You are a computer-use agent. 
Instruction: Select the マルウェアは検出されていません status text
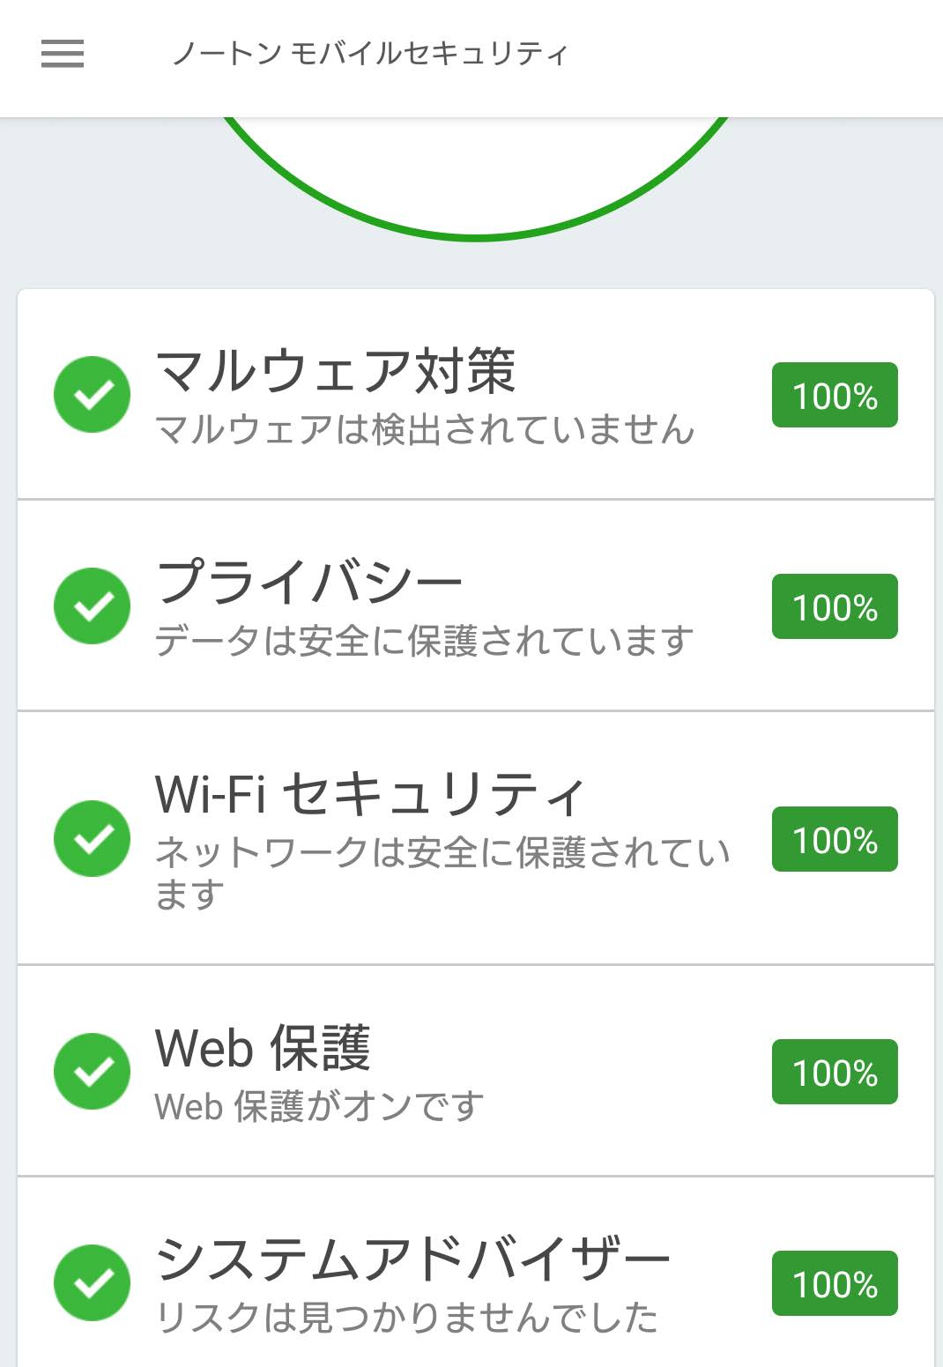425,430
